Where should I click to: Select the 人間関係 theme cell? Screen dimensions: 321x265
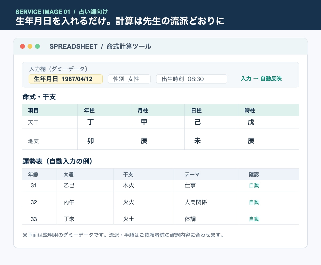pos(206,200)
